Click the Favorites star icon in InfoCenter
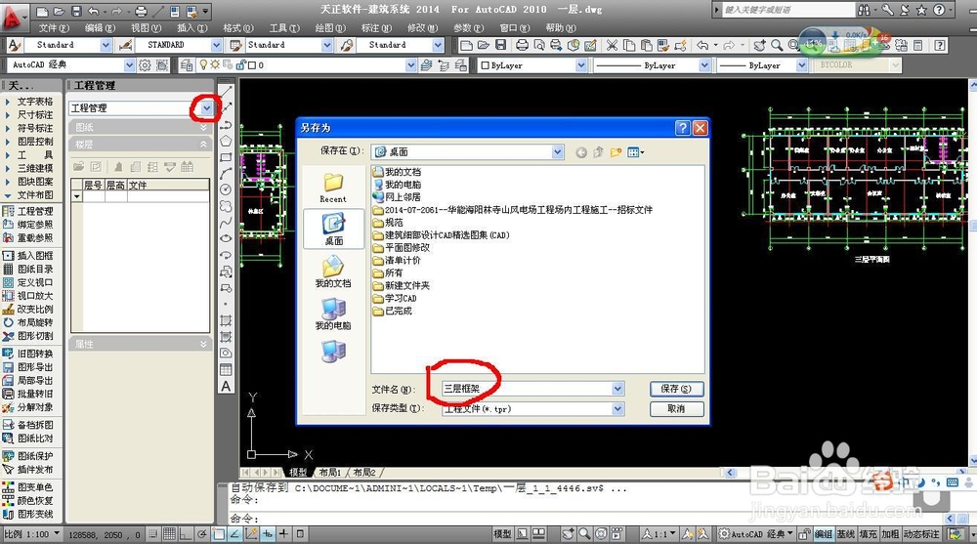The height and width of the screenshot is (544, 977). pos(921,10)
